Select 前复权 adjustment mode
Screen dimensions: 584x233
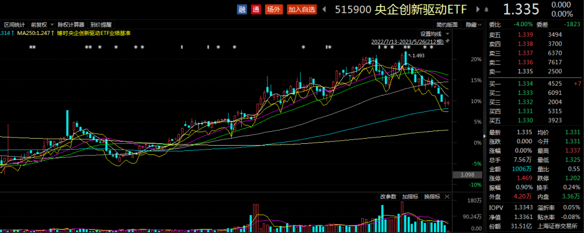pos(39,25)
